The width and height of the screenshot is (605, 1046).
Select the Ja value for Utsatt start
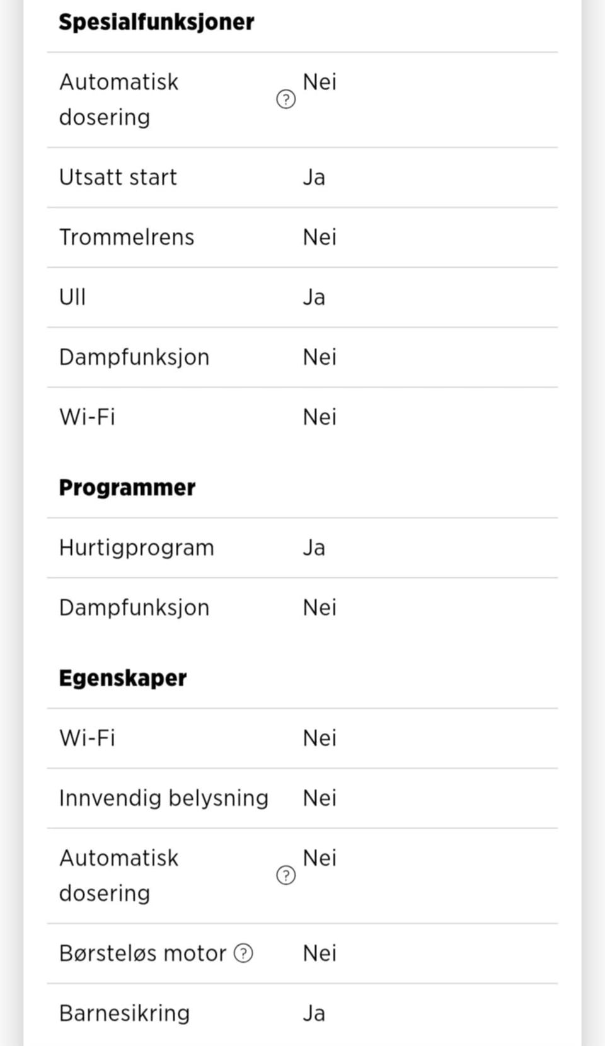click(x=314, y=178)
